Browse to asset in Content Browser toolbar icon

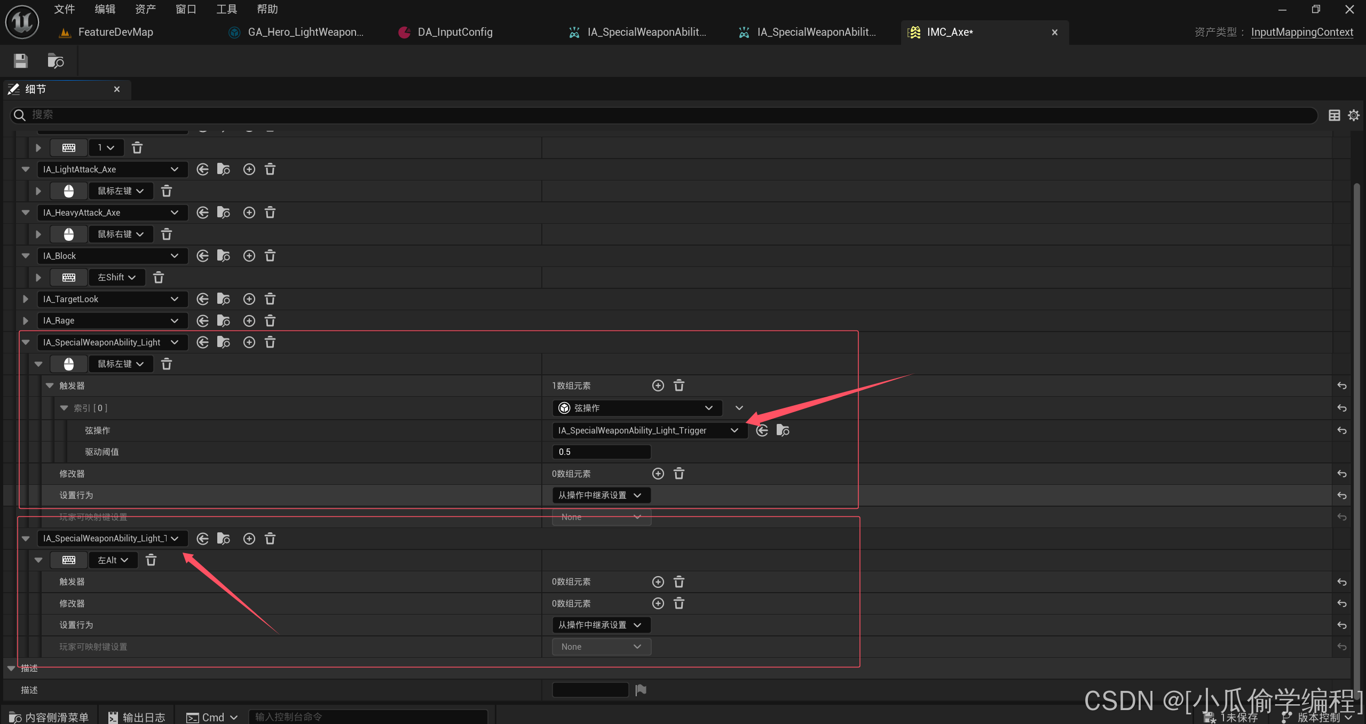point(56,61)
